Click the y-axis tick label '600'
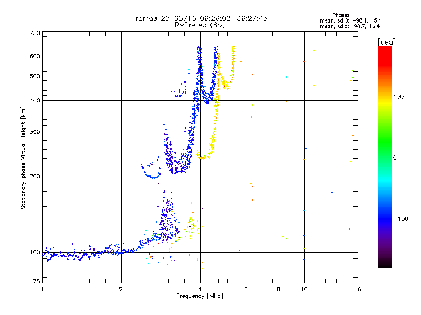The height and width of the screenshot is (315, 421). pos(35,56)
